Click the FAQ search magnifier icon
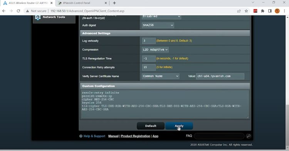The image size is (289, 151). (249, 136)
